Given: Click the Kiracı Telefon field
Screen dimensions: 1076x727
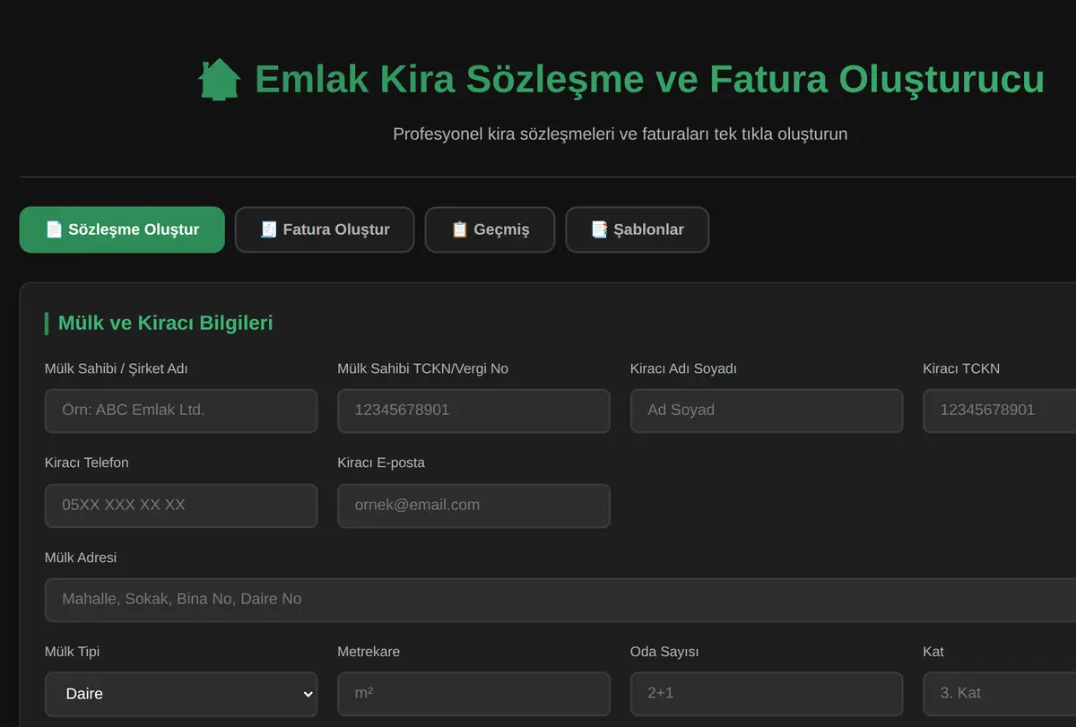Looking at the screenshot, I should (181, 506).
